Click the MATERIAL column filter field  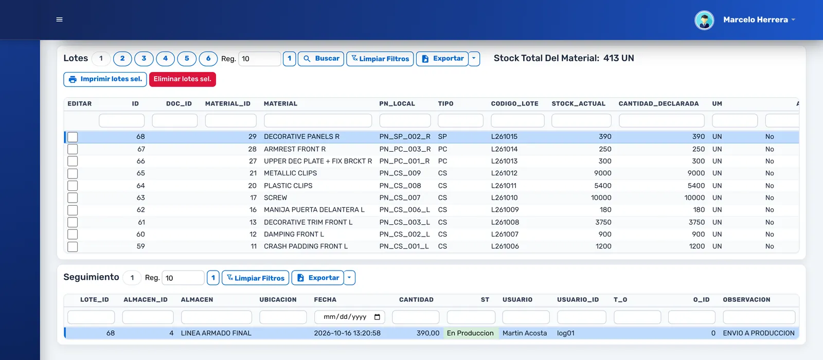[318, 121]
